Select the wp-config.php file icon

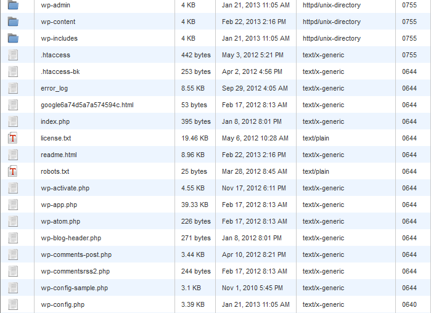click(x=13, y=304)
